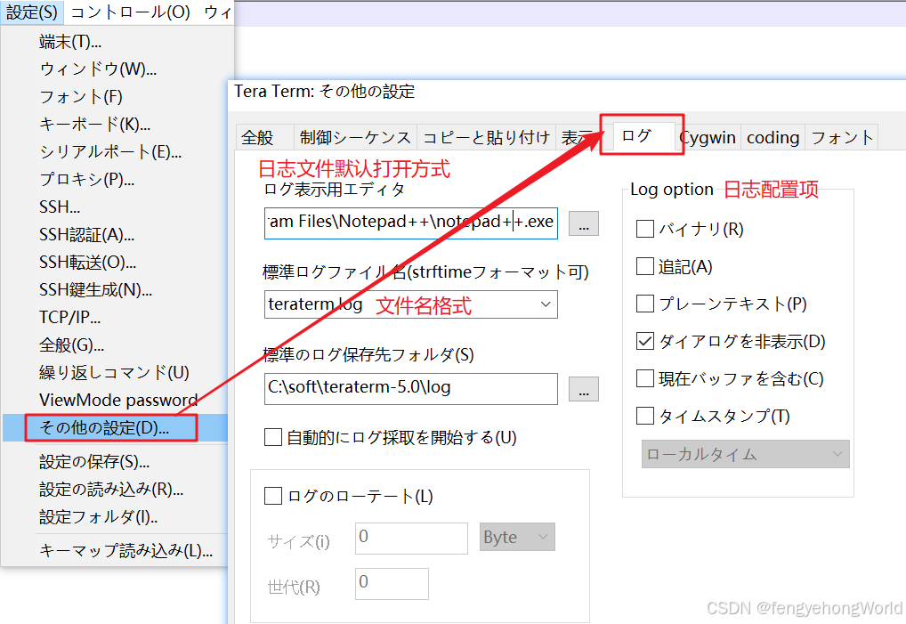Enable タイムスタンプ(T) checkbox
The image size is (906, 624).
coord(645,417)
